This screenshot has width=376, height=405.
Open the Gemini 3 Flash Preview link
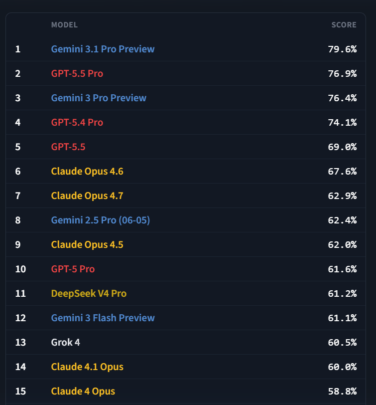103,318
